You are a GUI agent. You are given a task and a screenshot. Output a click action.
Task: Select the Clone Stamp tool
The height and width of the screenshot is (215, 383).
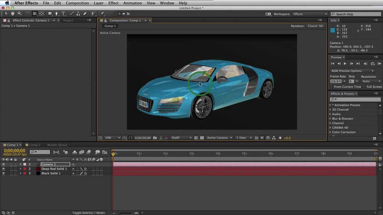coord(78,14)
